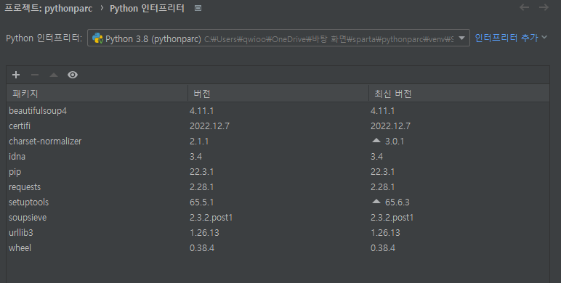This screenshot has width=561, height=283.
Task: Select the certifi package row
Action: (x=278, y=126)
